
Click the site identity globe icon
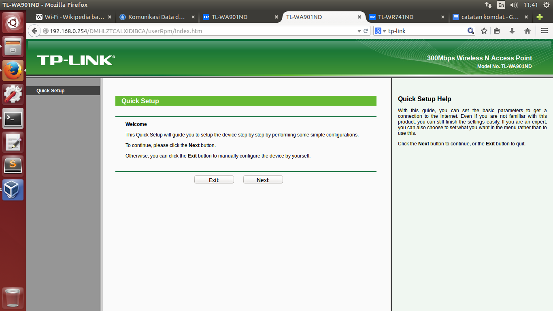tap(46, 31)
